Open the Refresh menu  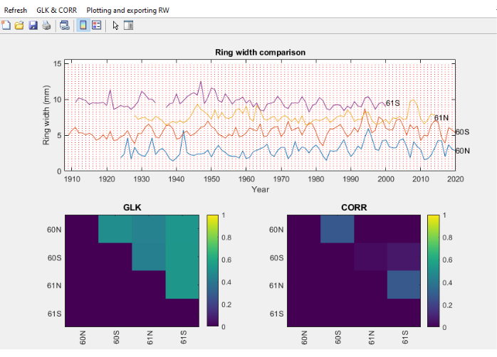tap(16, 10)
